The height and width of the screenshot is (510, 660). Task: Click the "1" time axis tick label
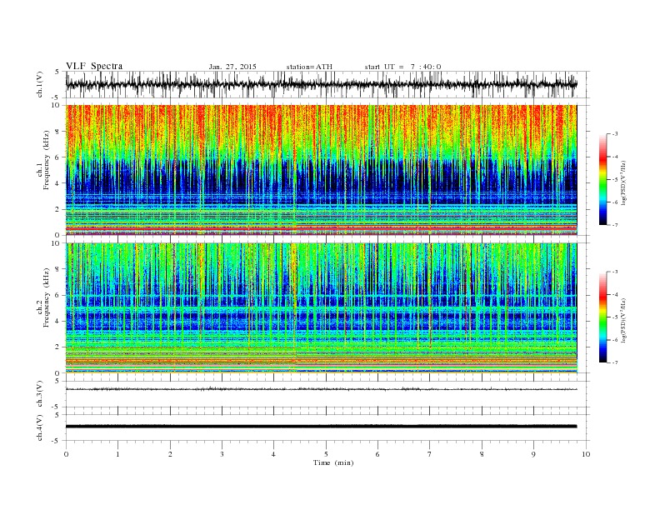tap(118, 454)
